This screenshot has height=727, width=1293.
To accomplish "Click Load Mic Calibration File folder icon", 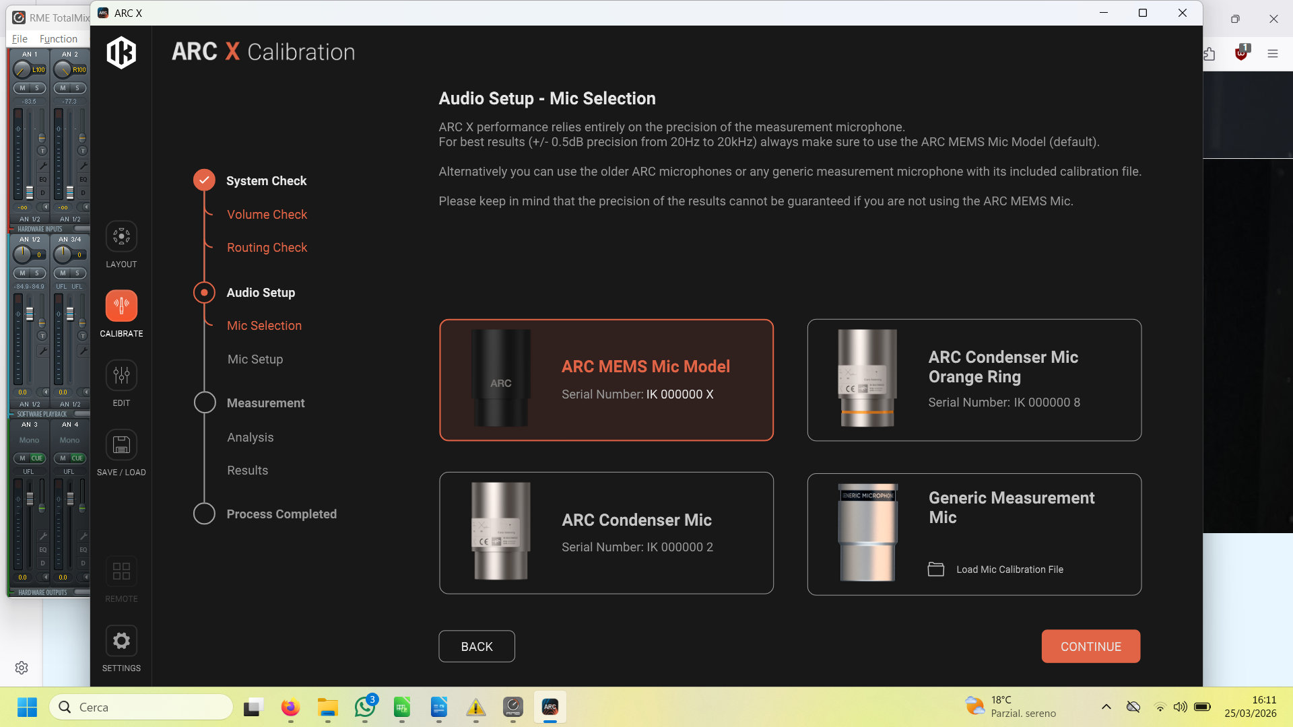I will click(936, 569).
